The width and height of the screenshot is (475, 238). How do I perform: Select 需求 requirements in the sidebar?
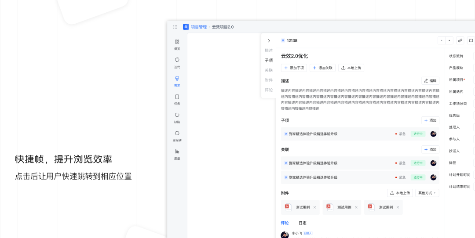point(177,81)
